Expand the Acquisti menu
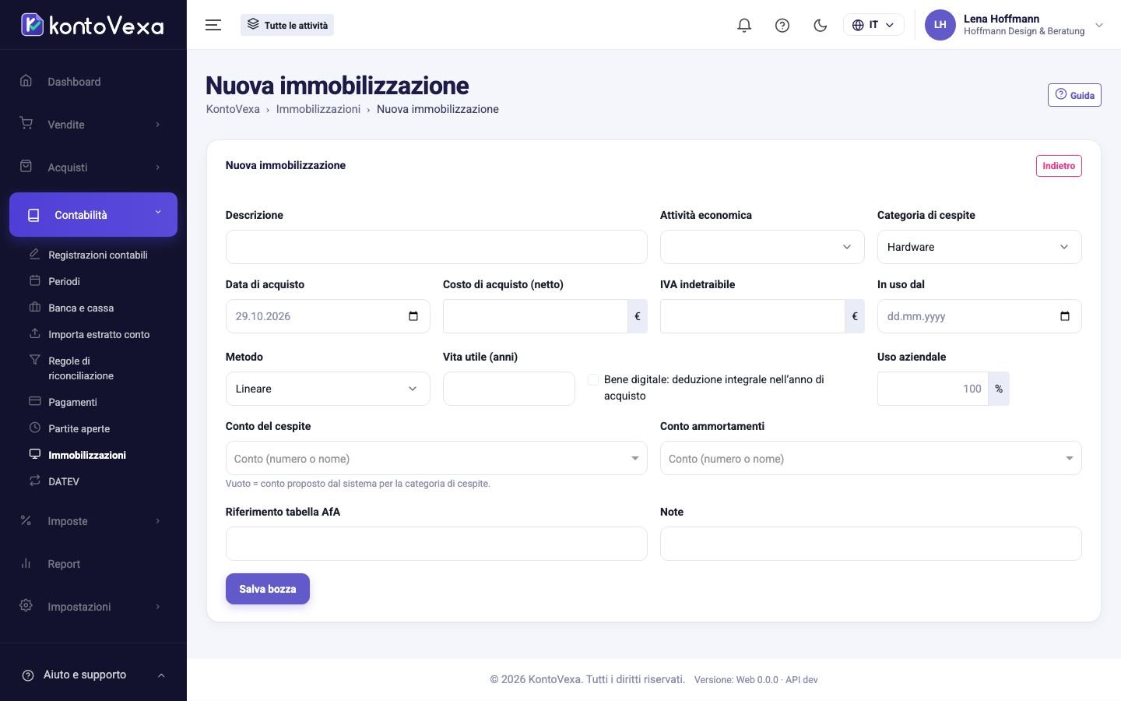Image resolution: width=1121 pixels, height=701 pixels. (x=93, y=167)
